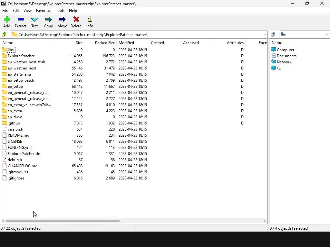Image resolution: width=330 pixels, height=247 pixels.
Task: Expand the left panel address dropdown
Action: click(x=265, y=34)
